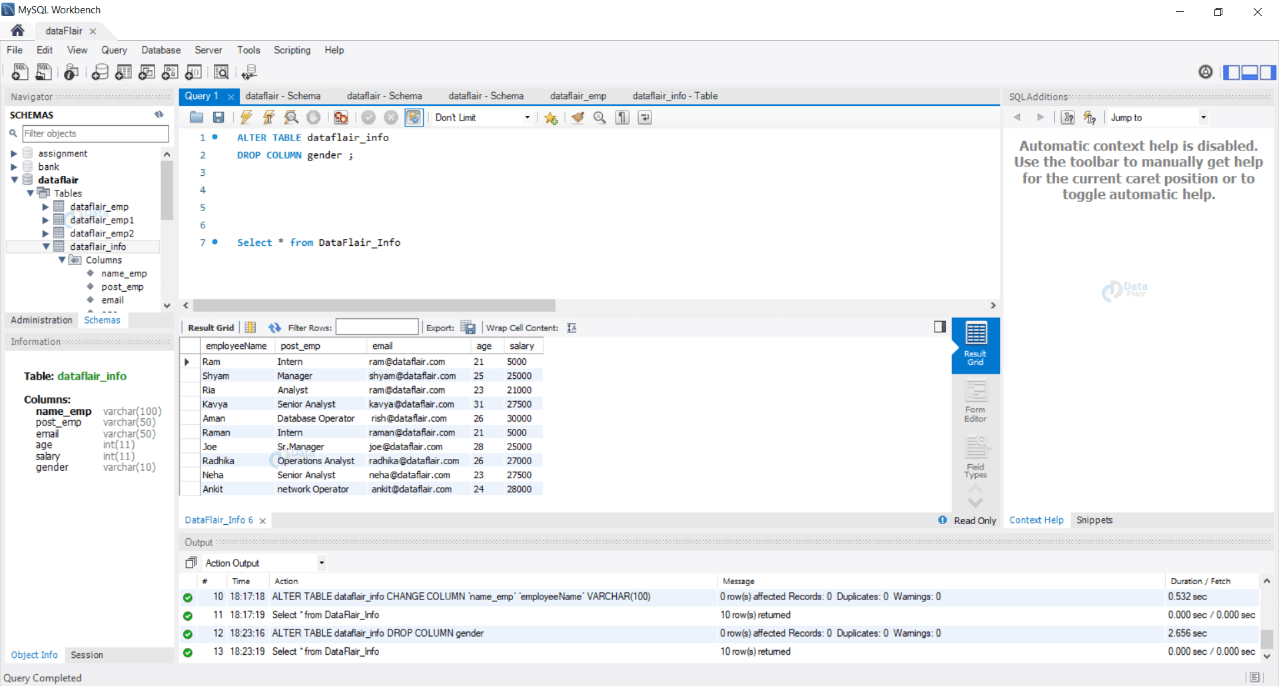Open the database search tool
1279x686 pixels.
point(222,72)
